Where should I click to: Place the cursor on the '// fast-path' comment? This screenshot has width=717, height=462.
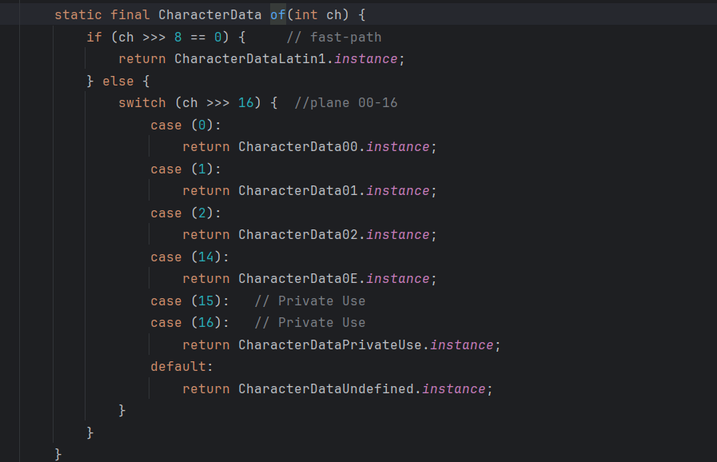click(x=334, y=37)
